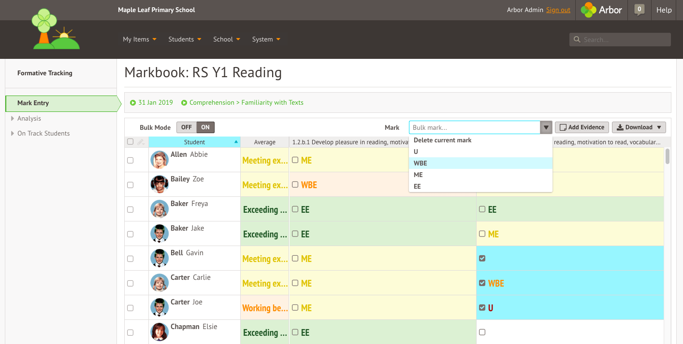The image size is (683, 344).
Task: Open the Students menu
Action: pos(181,39)
